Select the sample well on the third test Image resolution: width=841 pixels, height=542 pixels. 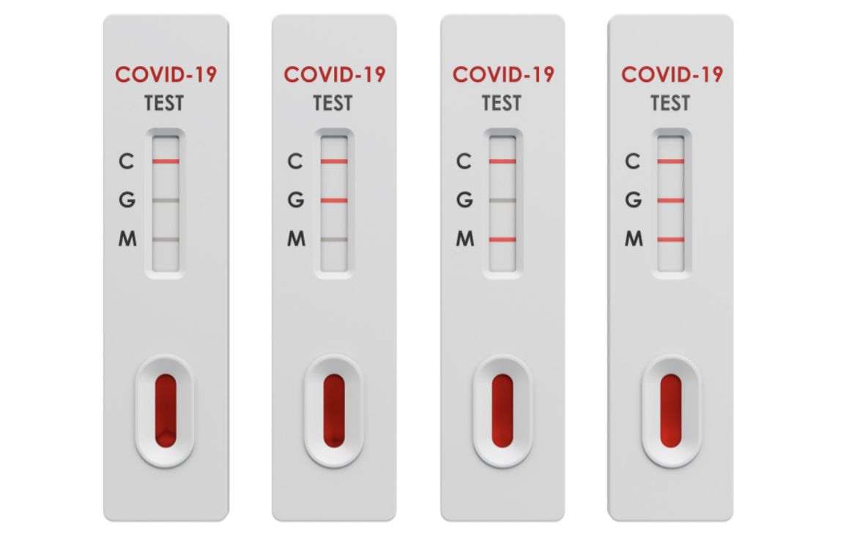pyautogui.click(x=503, y=410)
